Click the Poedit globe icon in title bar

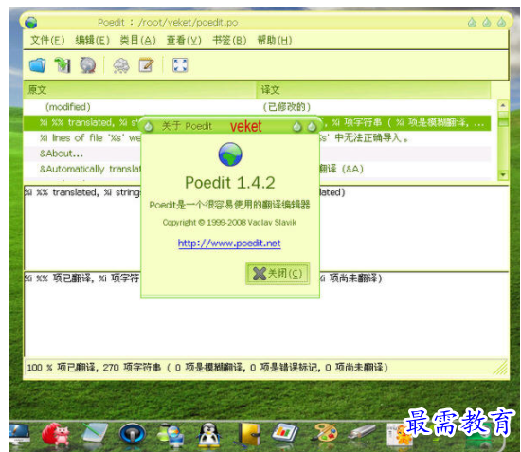tap(31, 23)
